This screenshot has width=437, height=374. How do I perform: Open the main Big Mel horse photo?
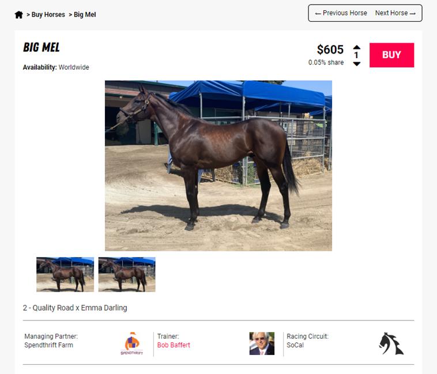point(218,166)
